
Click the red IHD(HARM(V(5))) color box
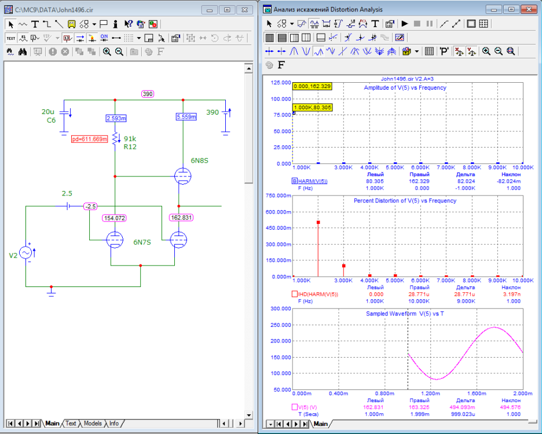coord(295,295)
